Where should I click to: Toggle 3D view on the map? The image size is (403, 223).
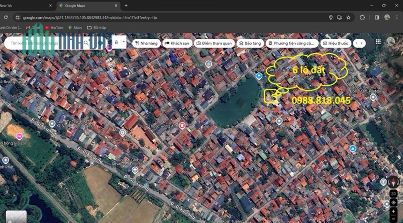393,194
